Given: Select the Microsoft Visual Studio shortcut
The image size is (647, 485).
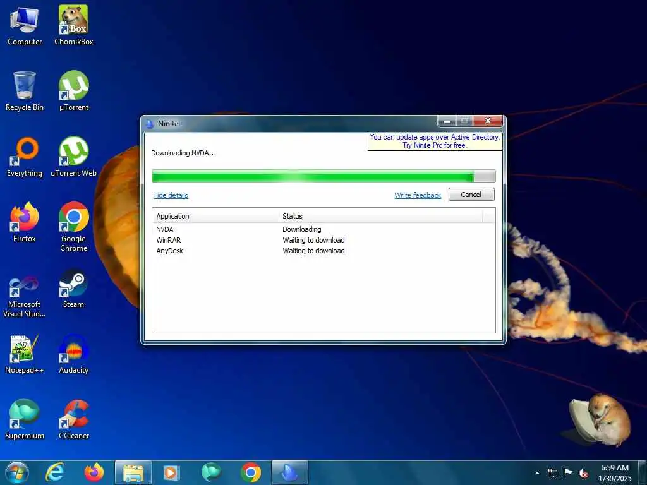Looking at the screenshot, I should [25, 297].
